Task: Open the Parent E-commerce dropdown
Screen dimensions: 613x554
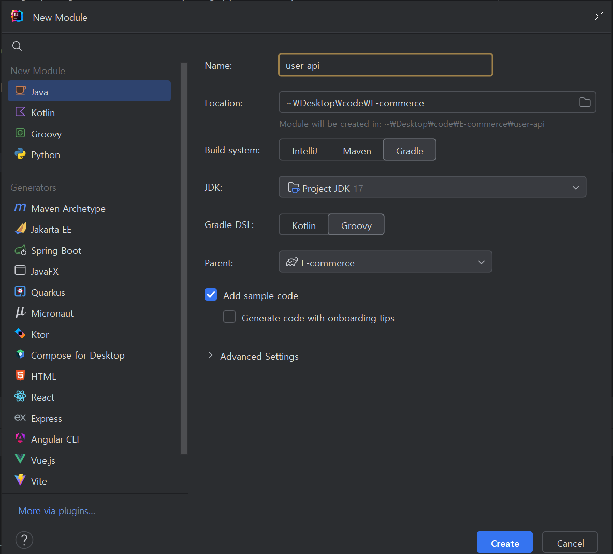Action: tap(385, 262)
